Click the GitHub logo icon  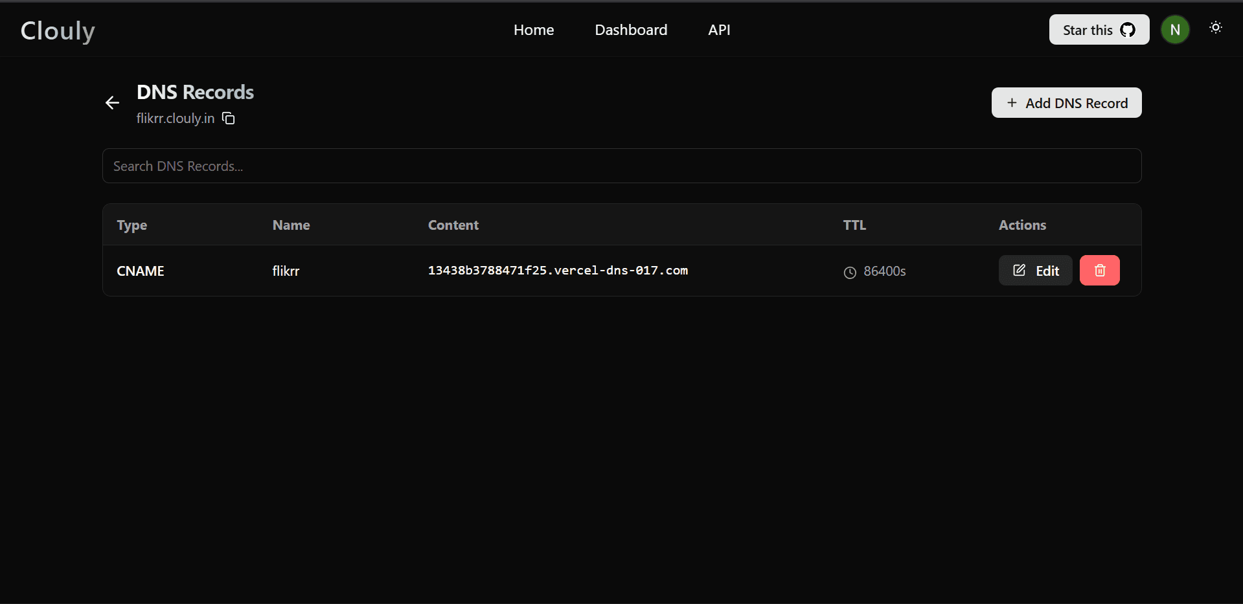1128,30
